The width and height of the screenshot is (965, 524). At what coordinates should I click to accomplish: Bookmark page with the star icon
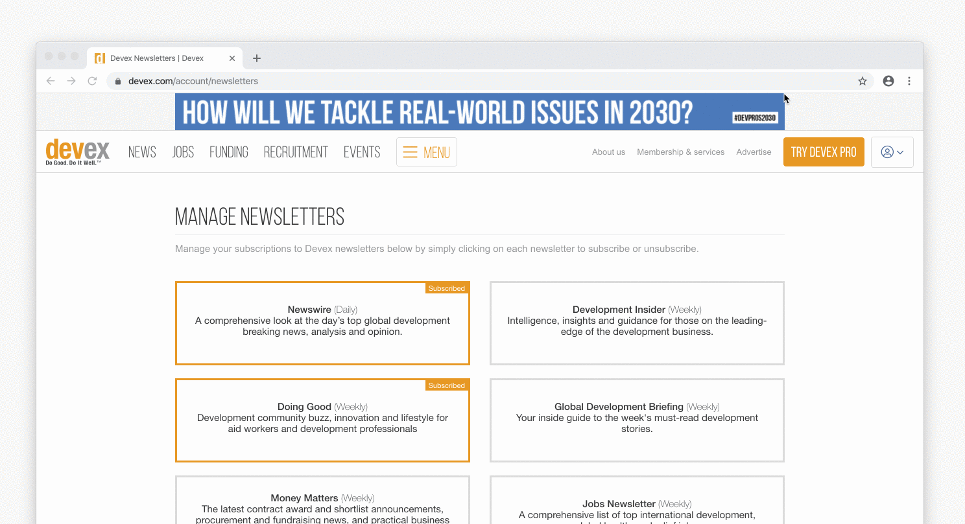(x=863, y=81)
